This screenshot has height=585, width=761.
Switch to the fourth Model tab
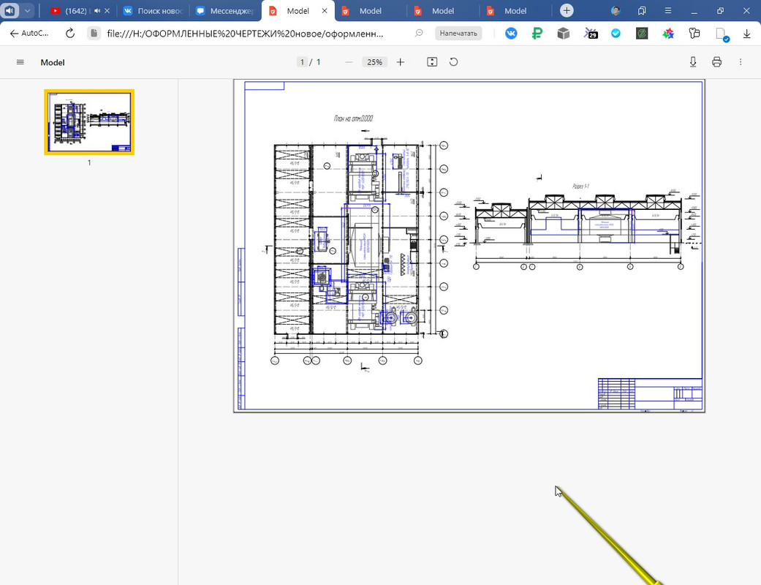pos(515,11)
